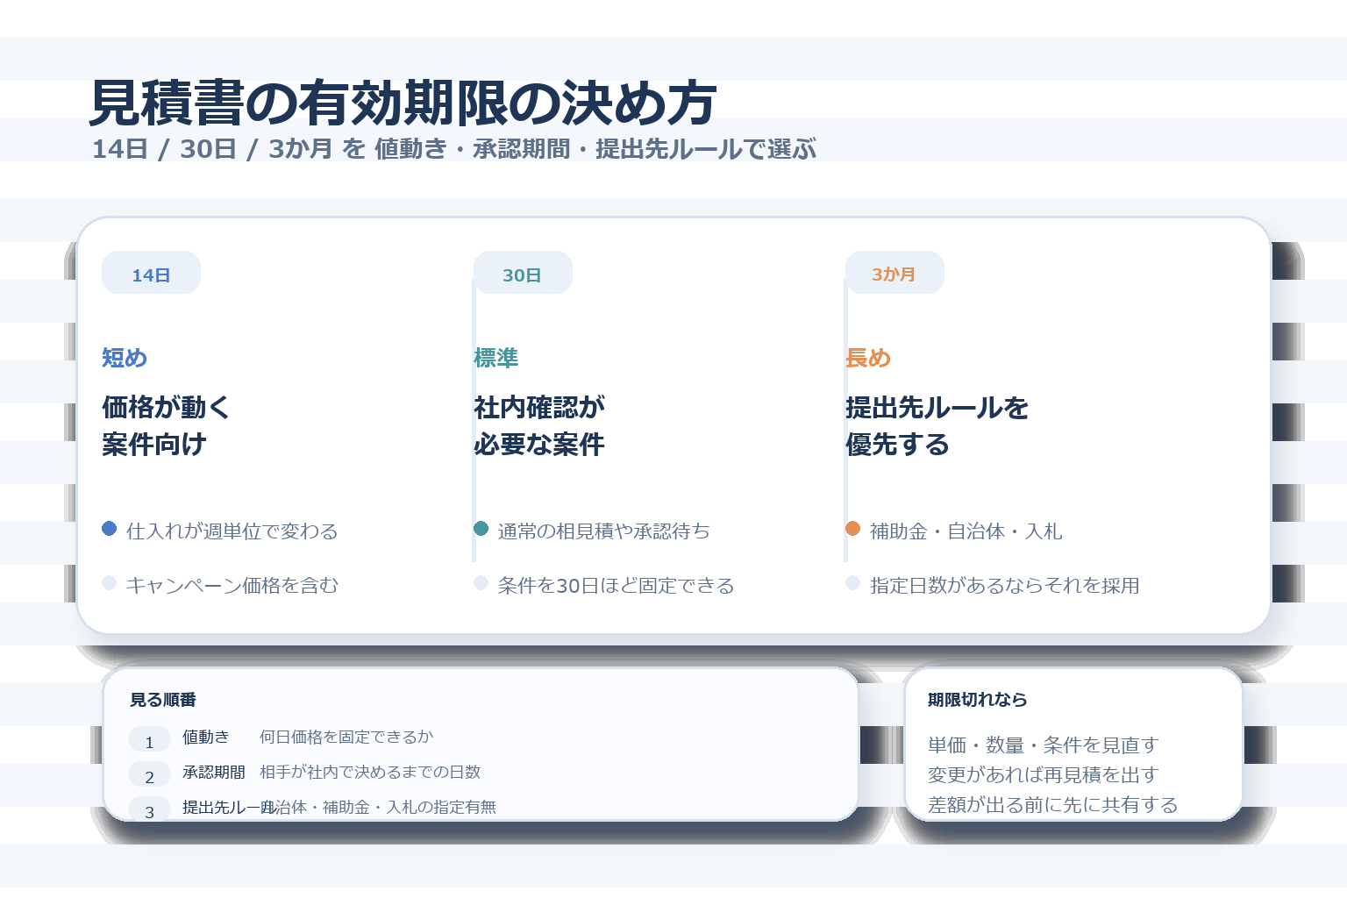Screen dimensions: 1347x898
Task: Click step number 1 badge
Action: (149, 739)
